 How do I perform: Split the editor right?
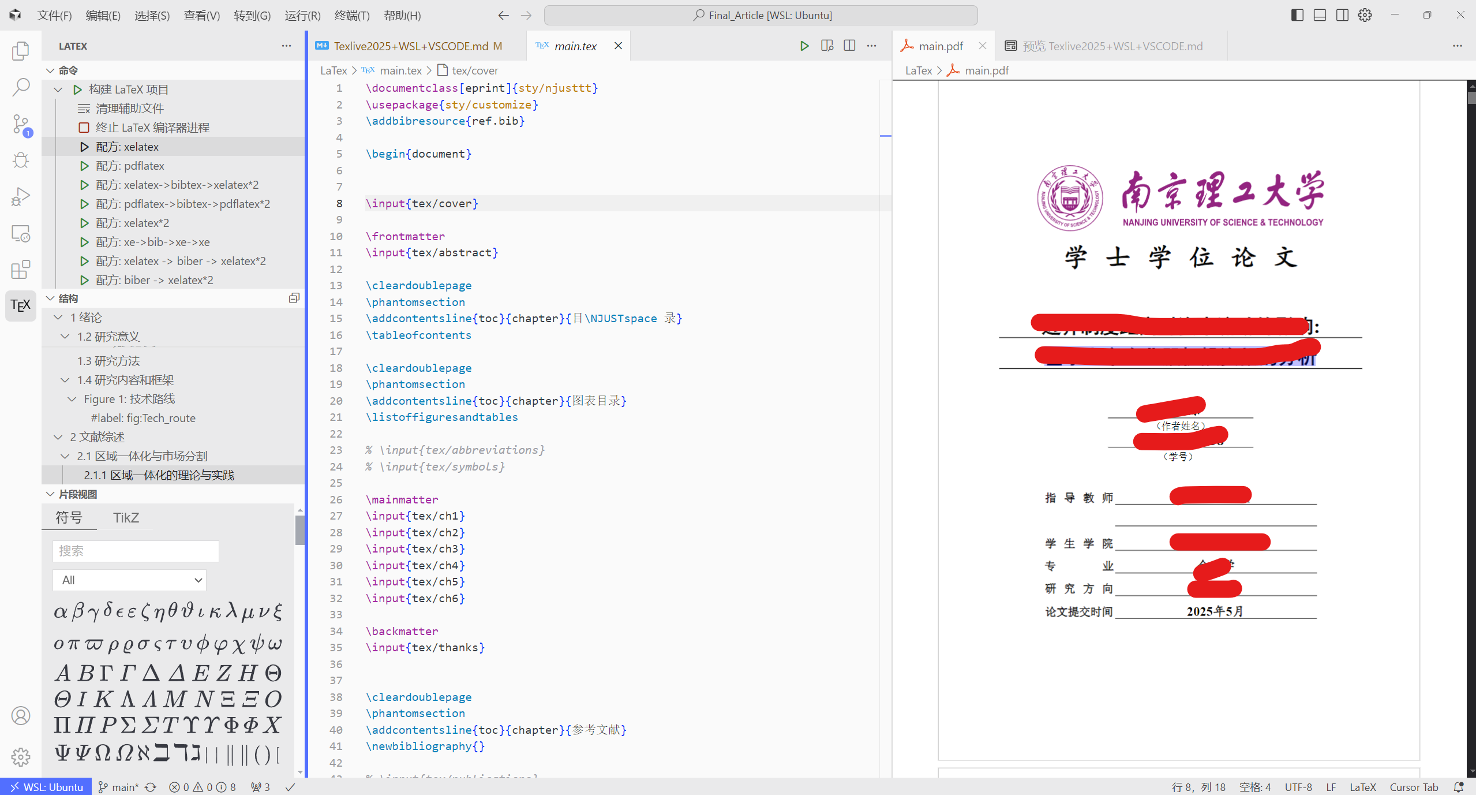[x=849, y=46]
